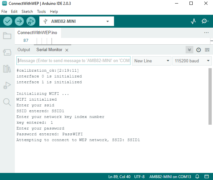Screen dimensions: 213x180
Task: Close the Serial Monitor tab
Action: tap(67, 50)
